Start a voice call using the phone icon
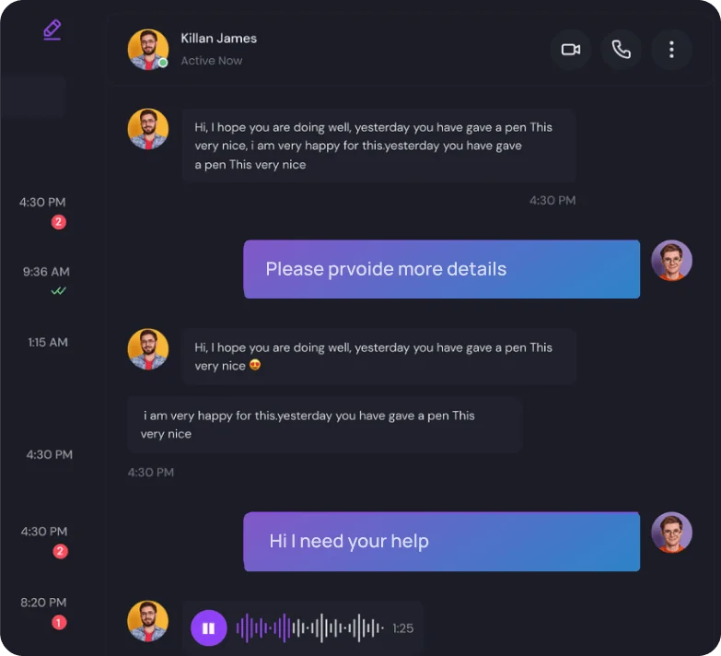Screen dimensions: 721x656 pyautogui.click(x=622, y=50)
